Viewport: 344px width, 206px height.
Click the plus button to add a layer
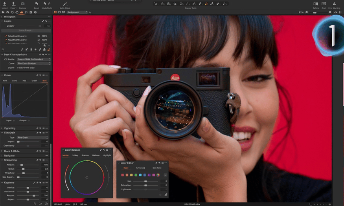pyautogui.click(x=44, y=45)
